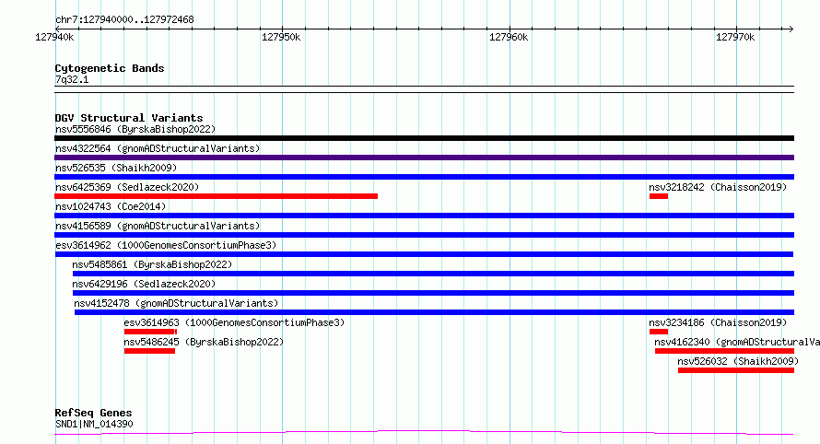
Task: Select the short red nsv3218242 bar
Action: [x=659, y=196]
